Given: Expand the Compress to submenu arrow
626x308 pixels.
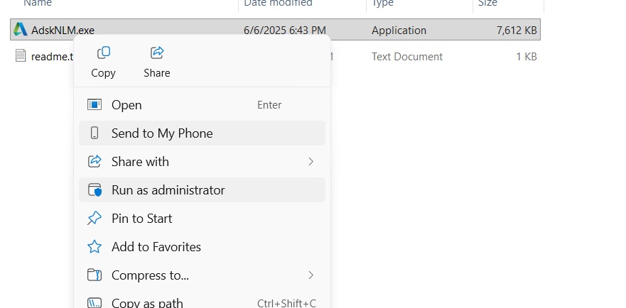Looking at the screenshot, I should 311,275.
